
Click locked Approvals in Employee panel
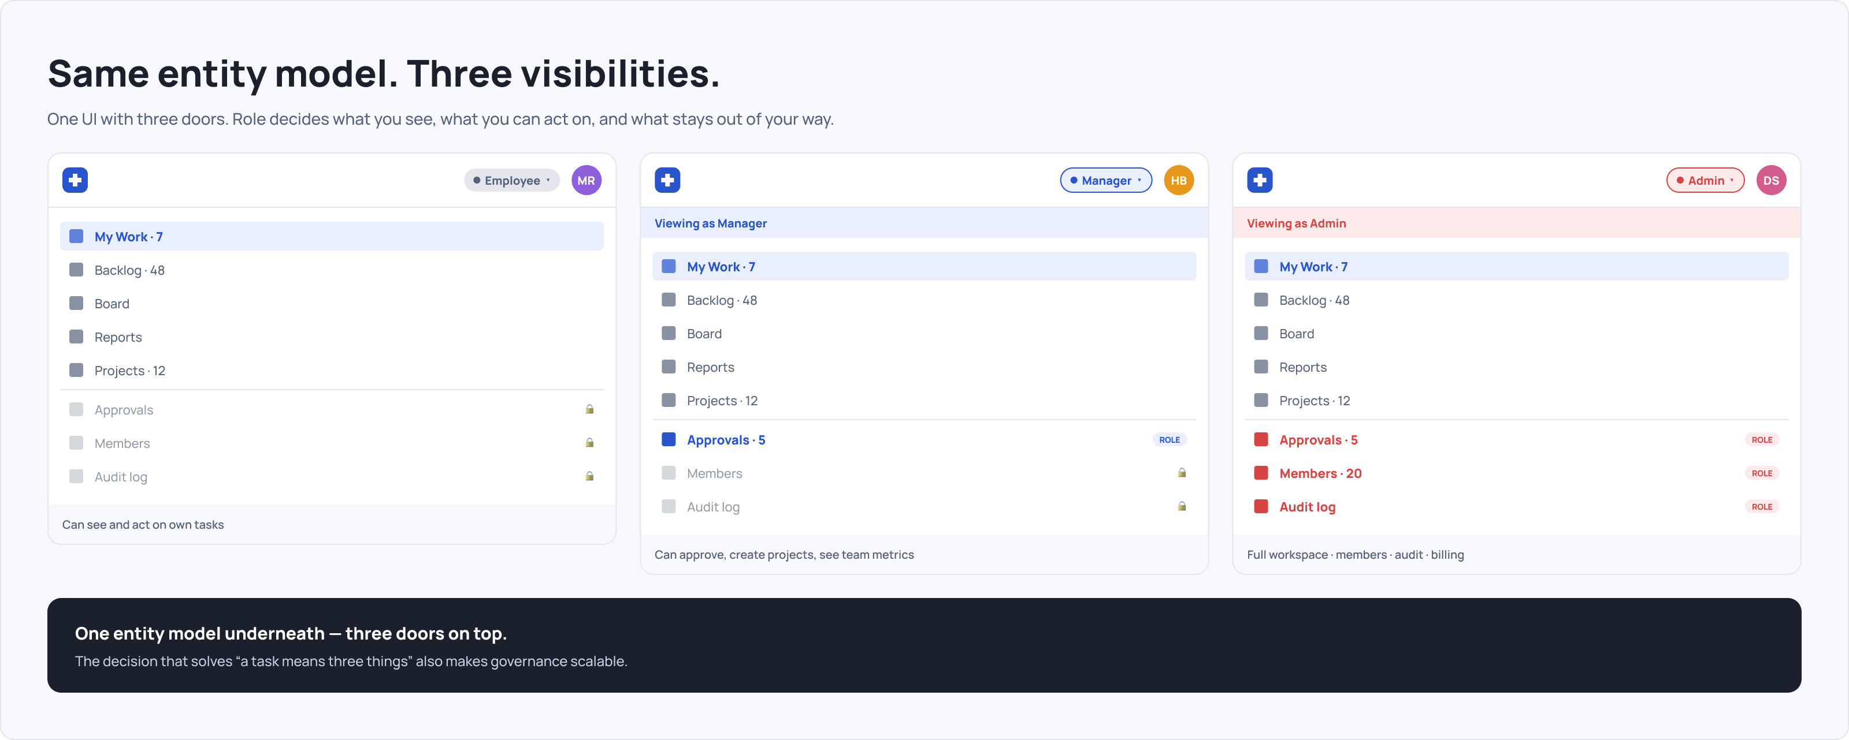pos(332,409)
